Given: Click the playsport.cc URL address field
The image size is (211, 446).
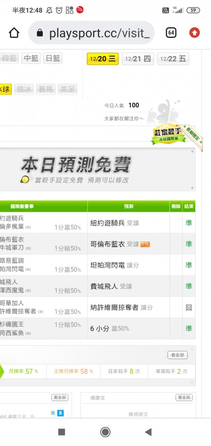Looking at the screenshot, I should tap(91, 33).
